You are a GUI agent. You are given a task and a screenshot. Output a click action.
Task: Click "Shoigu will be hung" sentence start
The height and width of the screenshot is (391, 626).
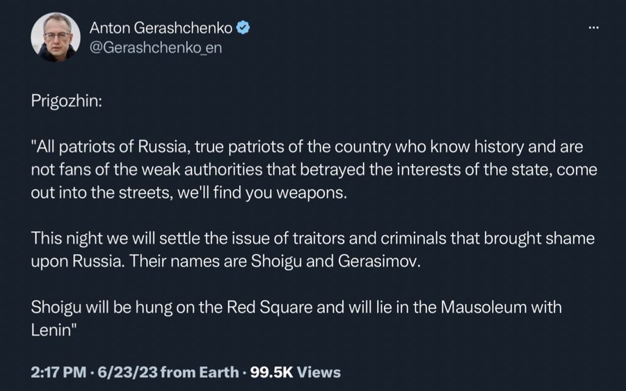pyautogui.click(x=102, y=308)
